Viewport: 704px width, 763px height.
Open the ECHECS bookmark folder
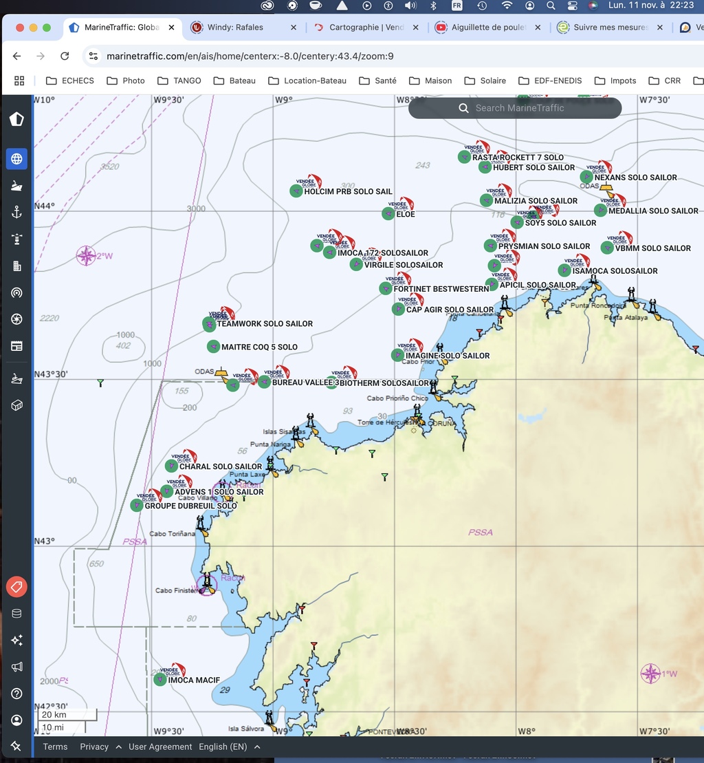click(70, 80)
